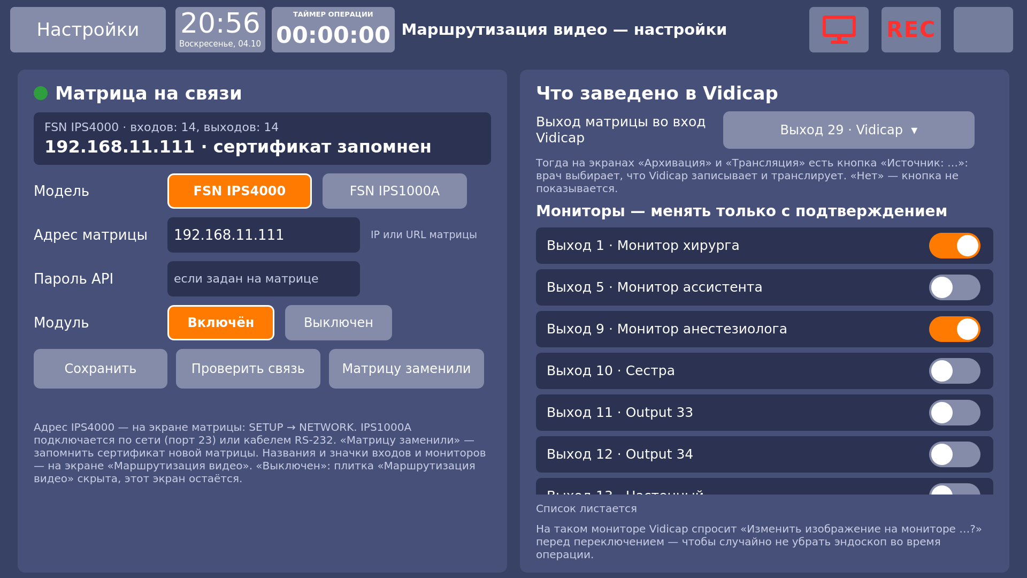The width and height of the screenshot is (1027, 578).
Task: Set module to Включён
Action: click(x=221, y=323)
